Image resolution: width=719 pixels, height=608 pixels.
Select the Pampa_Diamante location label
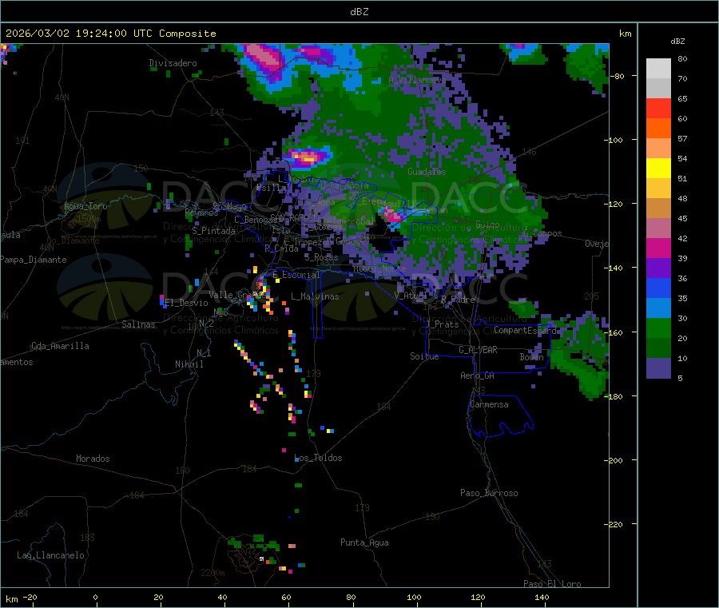(x=33, y=260)
